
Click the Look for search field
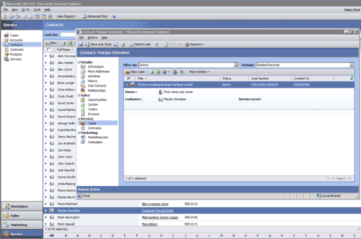(69, 35)
